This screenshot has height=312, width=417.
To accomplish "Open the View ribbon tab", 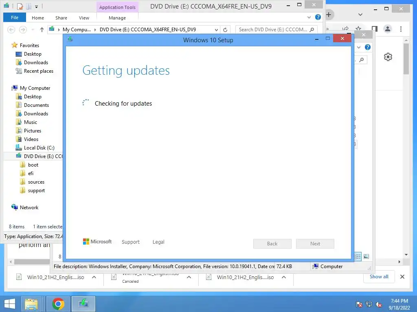I will point(84,18).
